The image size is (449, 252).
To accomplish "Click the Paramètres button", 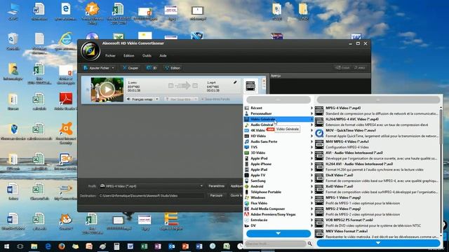I will [217, 186].
